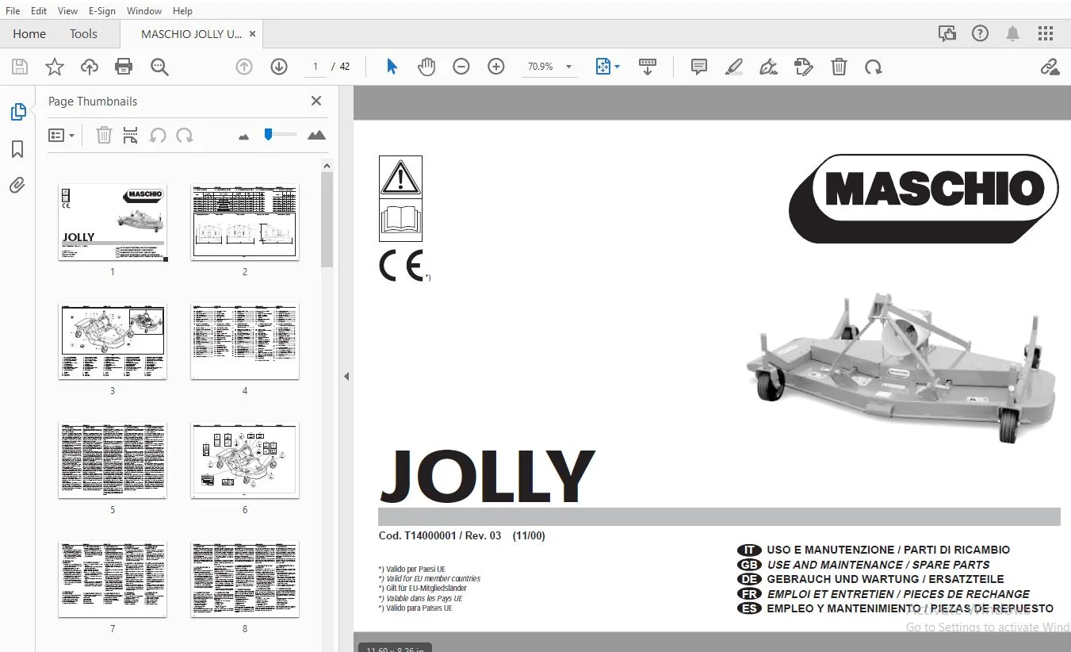Open the Help question mark menu

981,33
